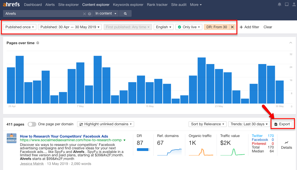Click the Facebook shares label
297x170 pixels.
tap(260, 140)
